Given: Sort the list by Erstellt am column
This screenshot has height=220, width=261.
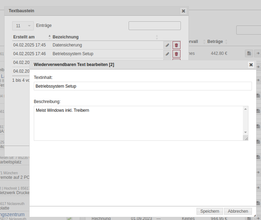Looking at the screenshot, I should [32, 37].
